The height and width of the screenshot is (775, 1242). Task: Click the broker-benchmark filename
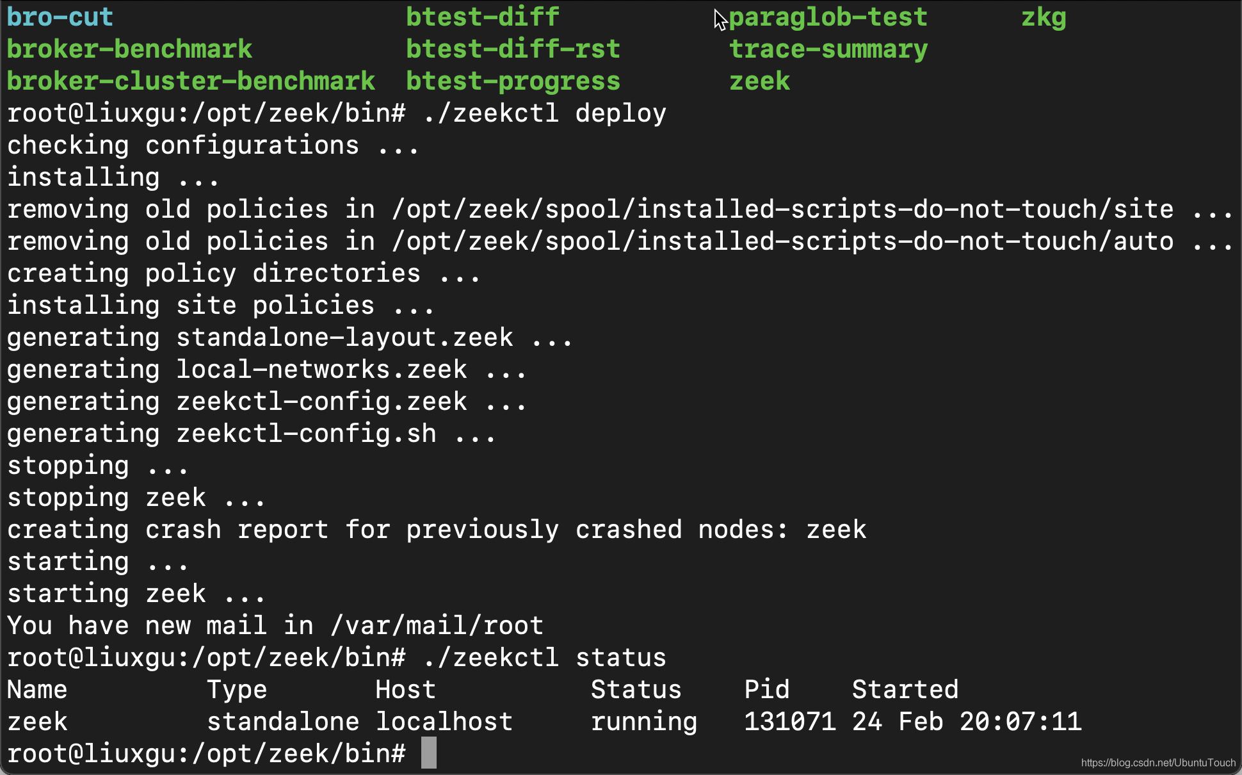[129, 49]
